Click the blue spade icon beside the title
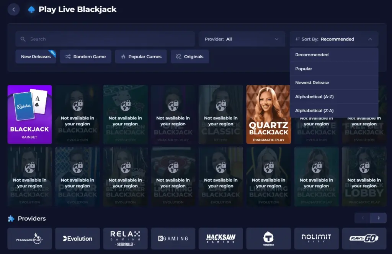Viewport: 392px width, 254px height. coord(31,10)
